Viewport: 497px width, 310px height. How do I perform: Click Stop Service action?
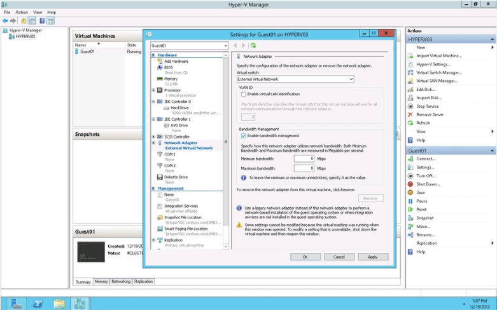[x=427, y=106]
